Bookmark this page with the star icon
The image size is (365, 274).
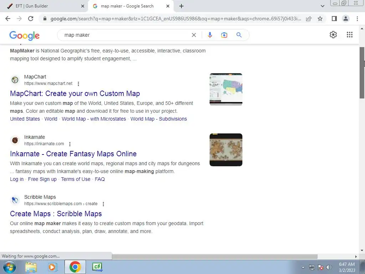click(320, 19)
